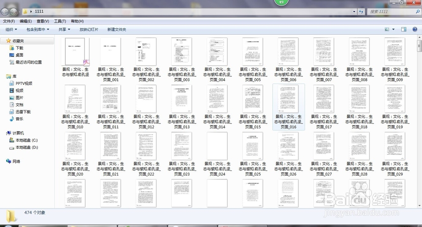Select the first PDF file thumbnail

coord(75,51)
